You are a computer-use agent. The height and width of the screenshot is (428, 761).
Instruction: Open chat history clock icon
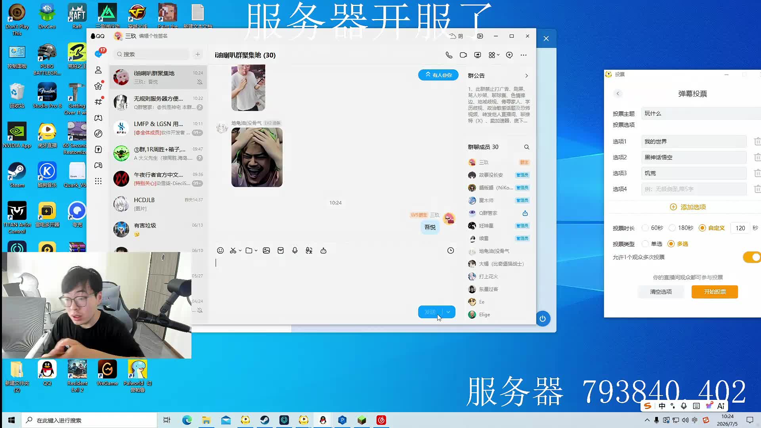(451, 250)
